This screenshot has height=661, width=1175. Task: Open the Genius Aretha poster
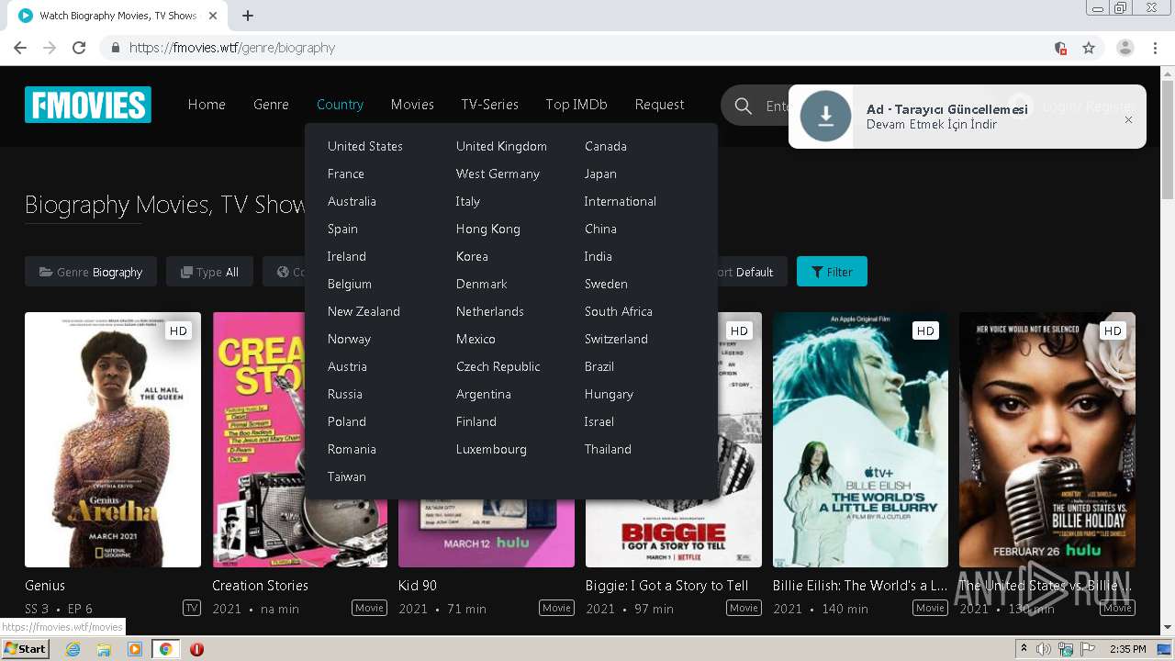113,440
